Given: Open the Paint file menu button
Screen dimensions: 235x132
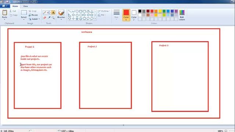Looking at the screenshot, I should [5, 6].
